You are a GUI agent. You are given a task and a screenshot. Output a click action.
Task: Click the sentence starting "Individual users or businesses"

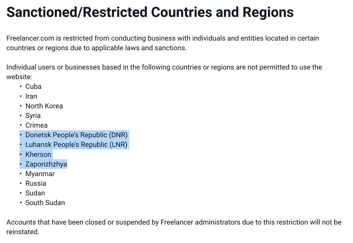tap(164, 67)
